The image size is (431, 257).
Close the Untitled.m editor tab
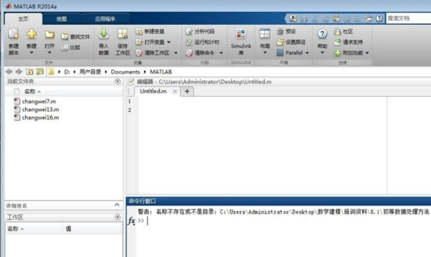174,92
